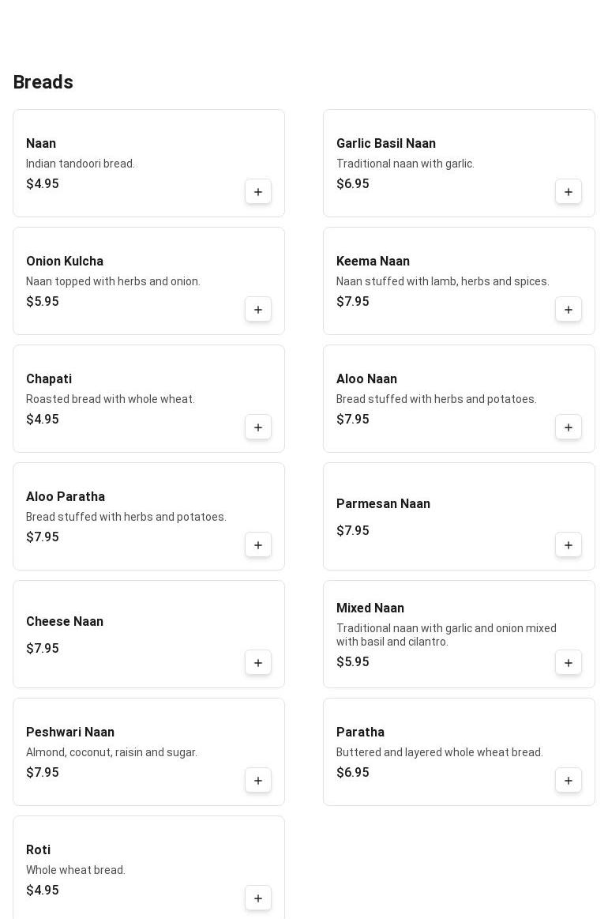Click the Paratha $6.95 price

coord(353,773)
